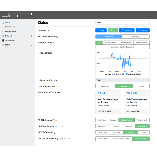Open the WB-LEFT wallbox link
This screenshot has width=157, height=157.
pyautogui.click(x=102, y=93)
